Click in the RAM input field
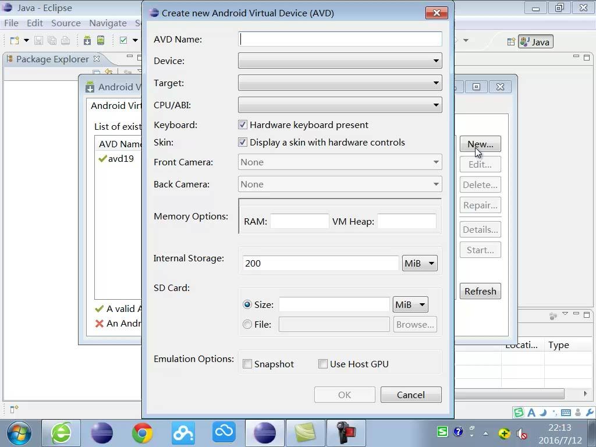This screenshot has width=596, height=447. (x=300, y=221)
